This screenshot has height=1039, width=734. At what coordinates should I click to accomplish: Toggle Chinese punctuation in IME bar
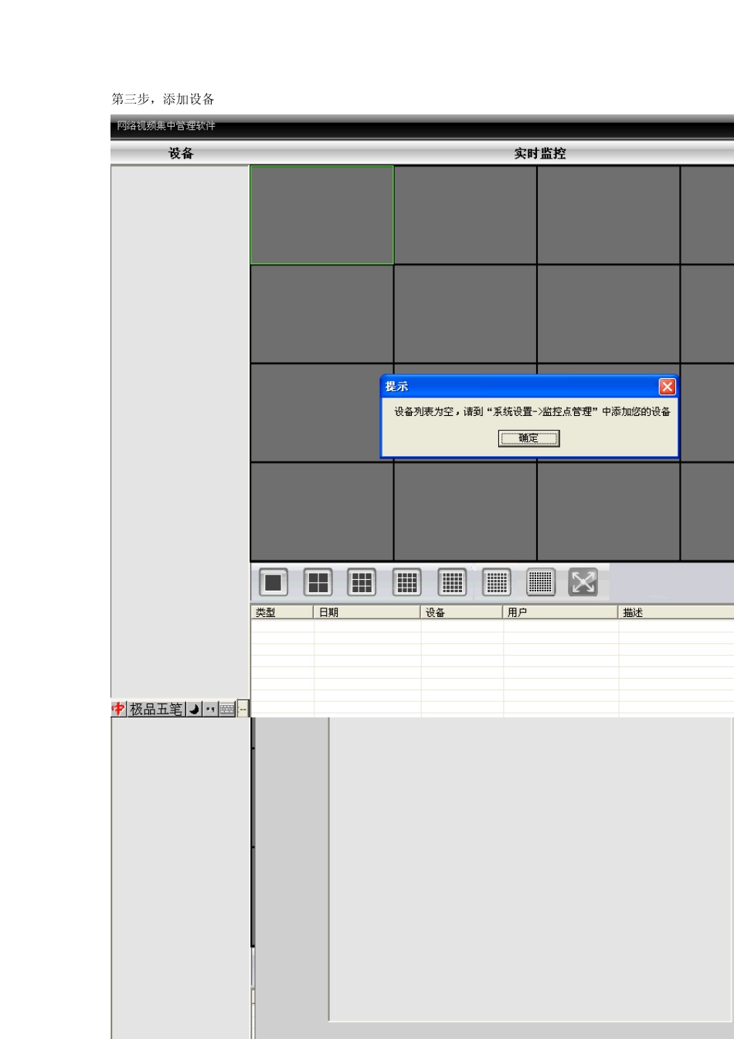point(210,708)
